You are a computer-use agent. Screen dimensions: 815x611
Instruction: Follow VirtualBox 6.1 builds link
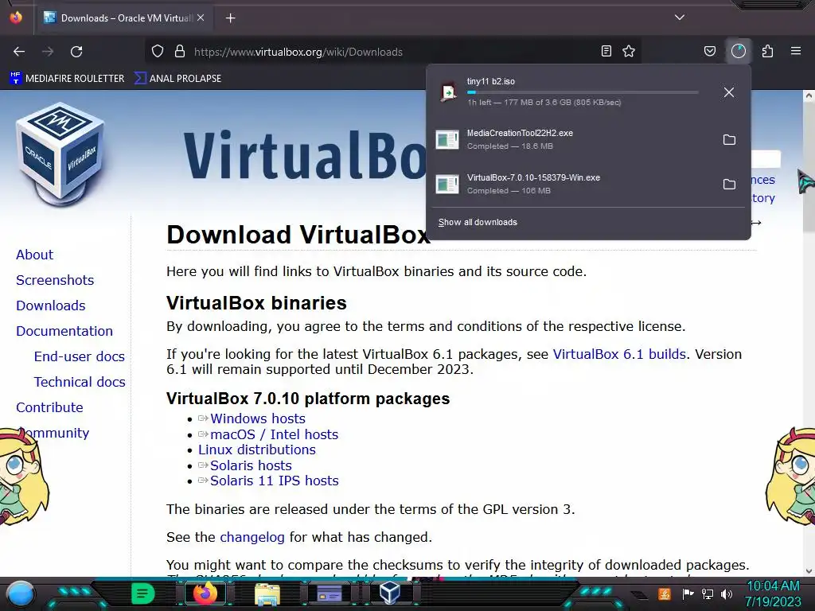pyautogui.click(x=619, y=354)
